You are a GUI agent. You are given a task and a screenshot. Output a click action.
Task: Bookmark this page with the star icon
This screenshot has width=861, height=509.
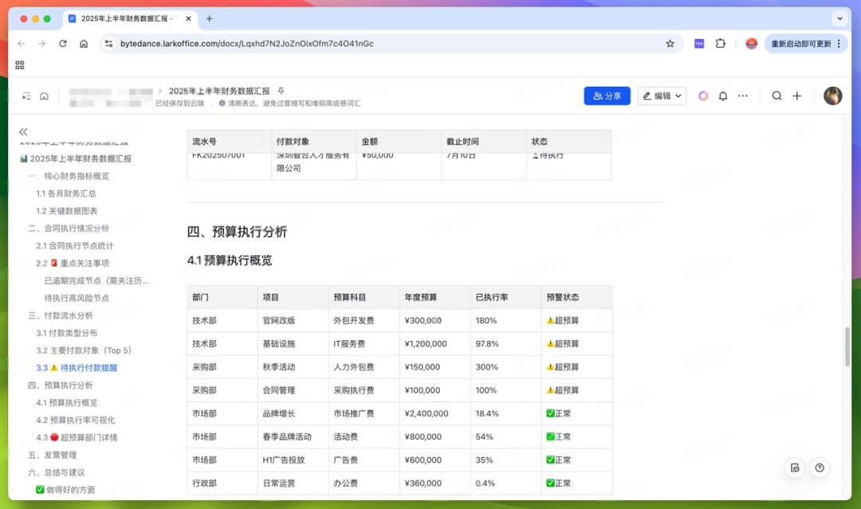pos(670,44)
